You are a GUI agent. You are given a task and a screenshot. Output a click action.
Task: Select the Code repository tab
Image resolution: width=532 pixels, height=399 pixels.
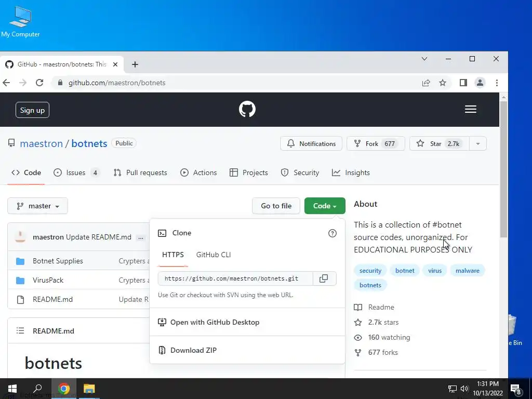(x=26, y=172)
